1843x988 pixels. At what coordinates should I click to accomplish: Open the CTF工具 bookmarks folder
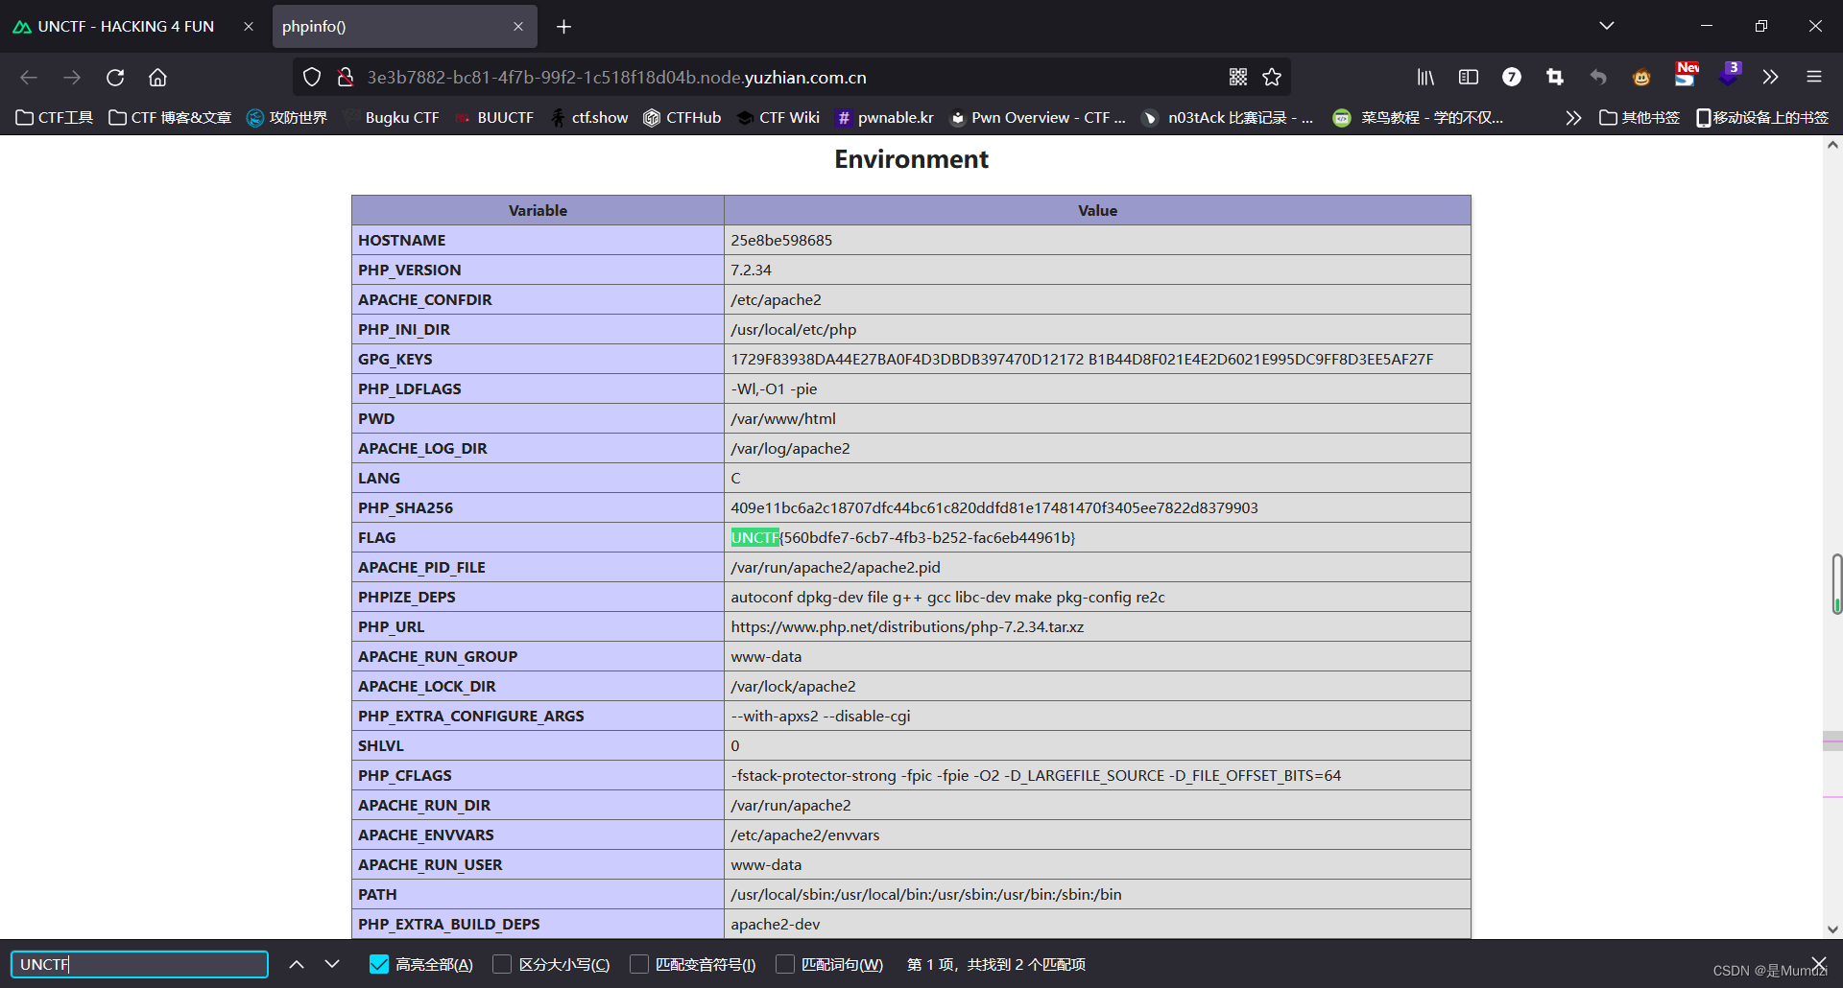coord(53,117)
